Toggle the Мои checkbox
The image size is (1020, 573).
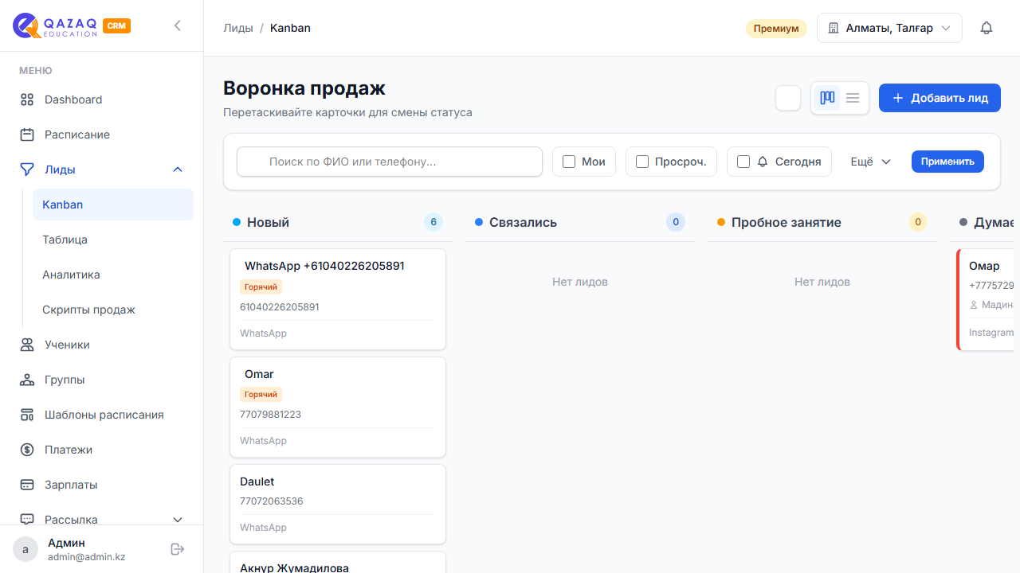pos(569,162)
